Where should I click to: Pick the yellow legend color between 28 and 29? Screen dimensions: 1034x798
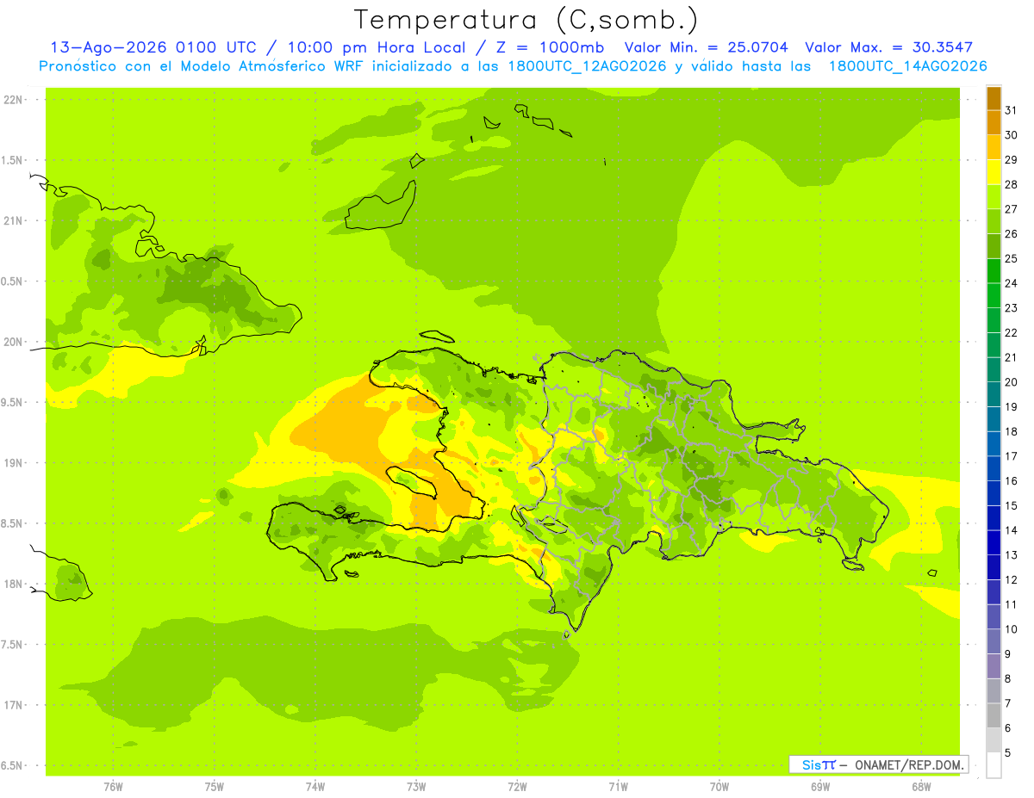coord(994,172)
